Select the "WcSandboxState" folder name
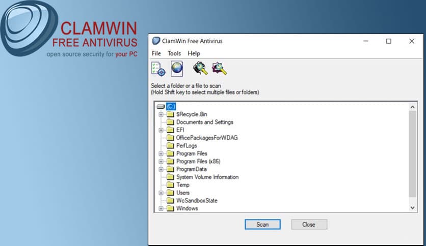 pyautogui.click(x=197, y=200)
